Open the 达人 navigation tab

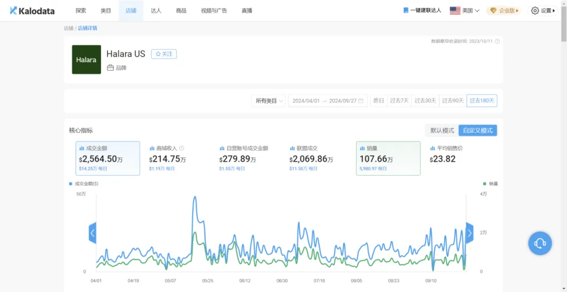coord(156,10)
